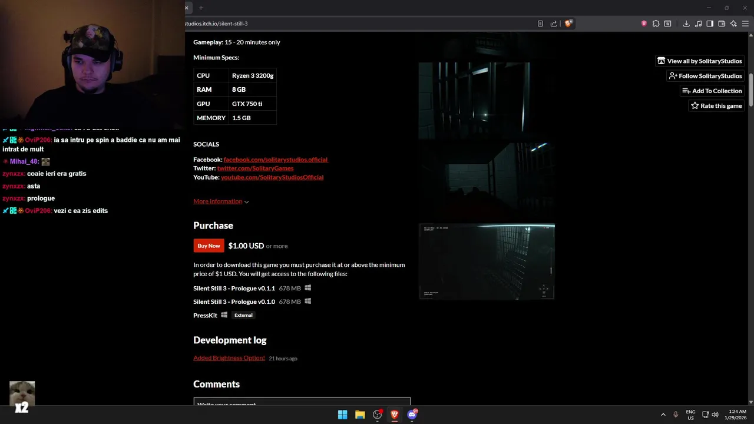Click chat message 'coaie ieri era gratis'
Viewport: 754px width, 424px height.
[x=57, y=174]
